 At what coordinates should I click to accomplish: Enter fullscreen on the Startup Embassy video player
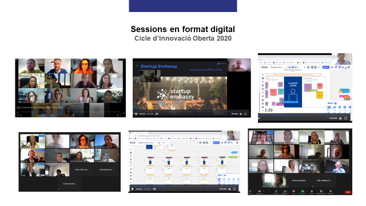coord(245,114)
